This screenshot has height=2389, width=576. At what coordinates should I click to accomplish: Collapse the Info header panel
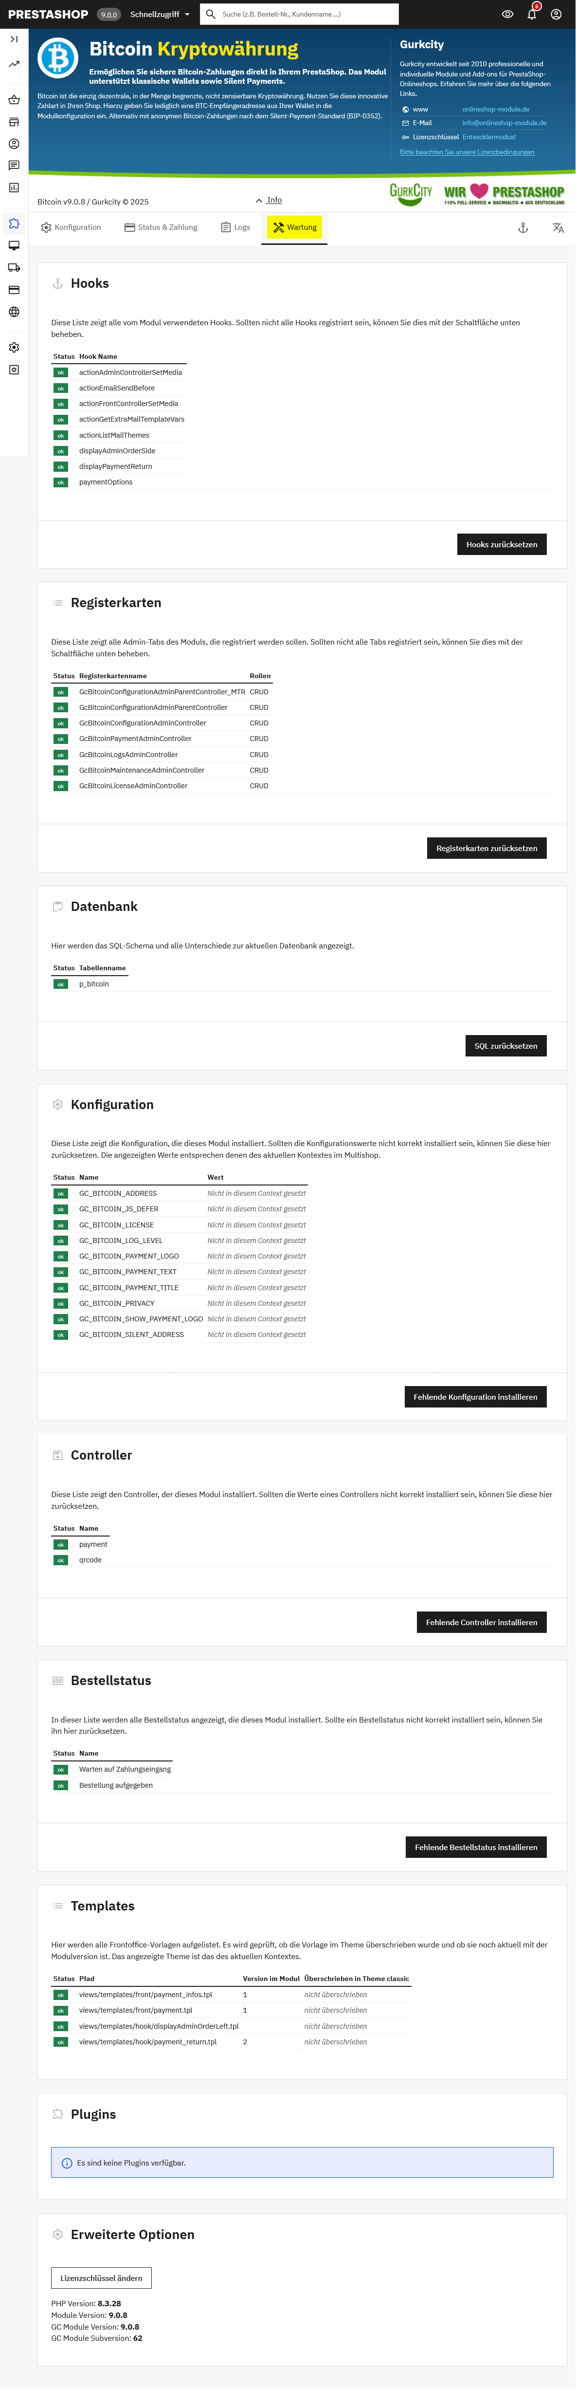[269, 200]
